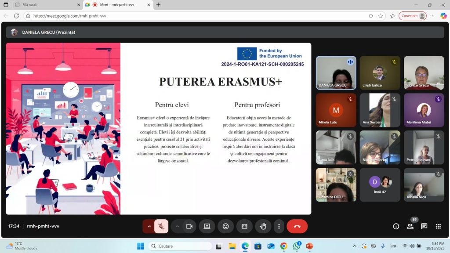Screen dimensions: 450x253
Task: Click the present screen icon
Action: [x=207, y=226]
